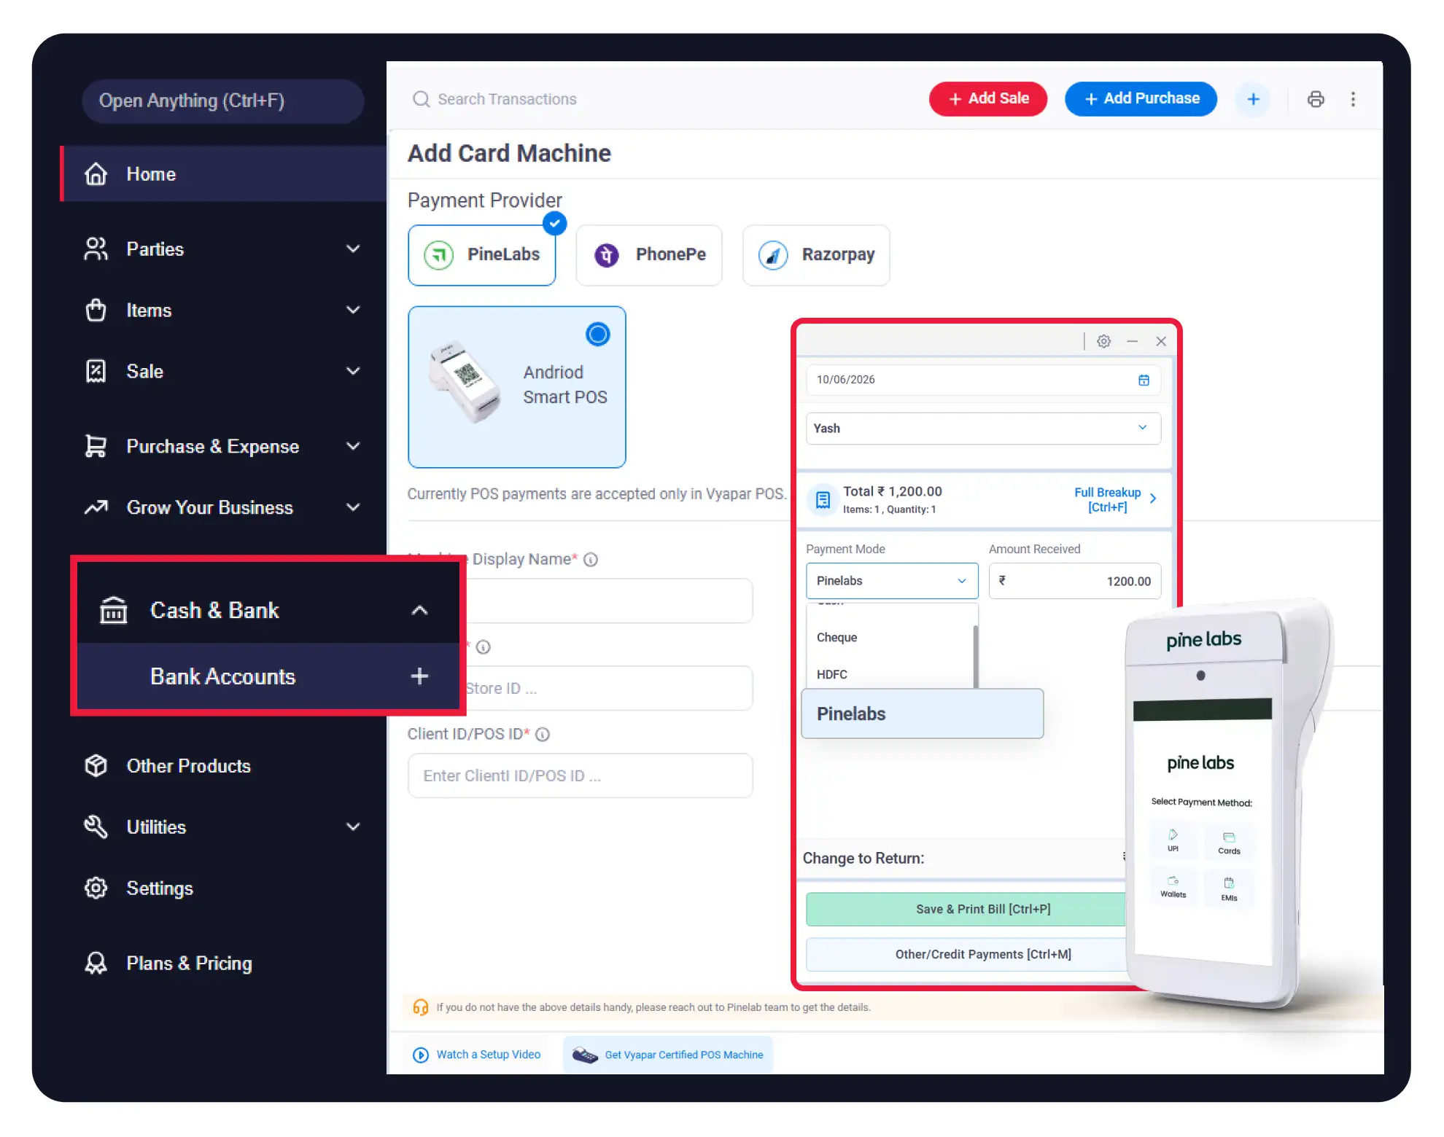Click the Utilities wrench icon
This screenshot has height=1137, width=1444.
pos(96,827)
